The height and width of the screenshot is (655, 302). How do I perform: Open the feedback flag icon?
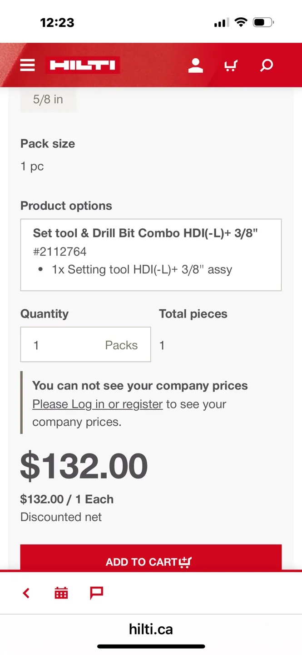pos(96,593)
